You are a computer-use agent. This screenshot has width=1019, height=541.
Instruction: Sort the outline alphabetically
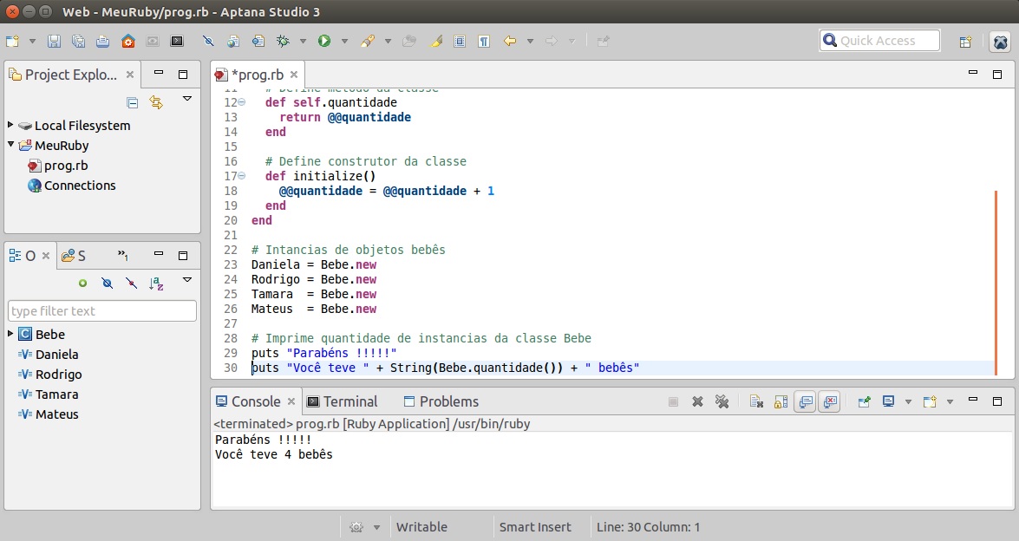point(156,283)
